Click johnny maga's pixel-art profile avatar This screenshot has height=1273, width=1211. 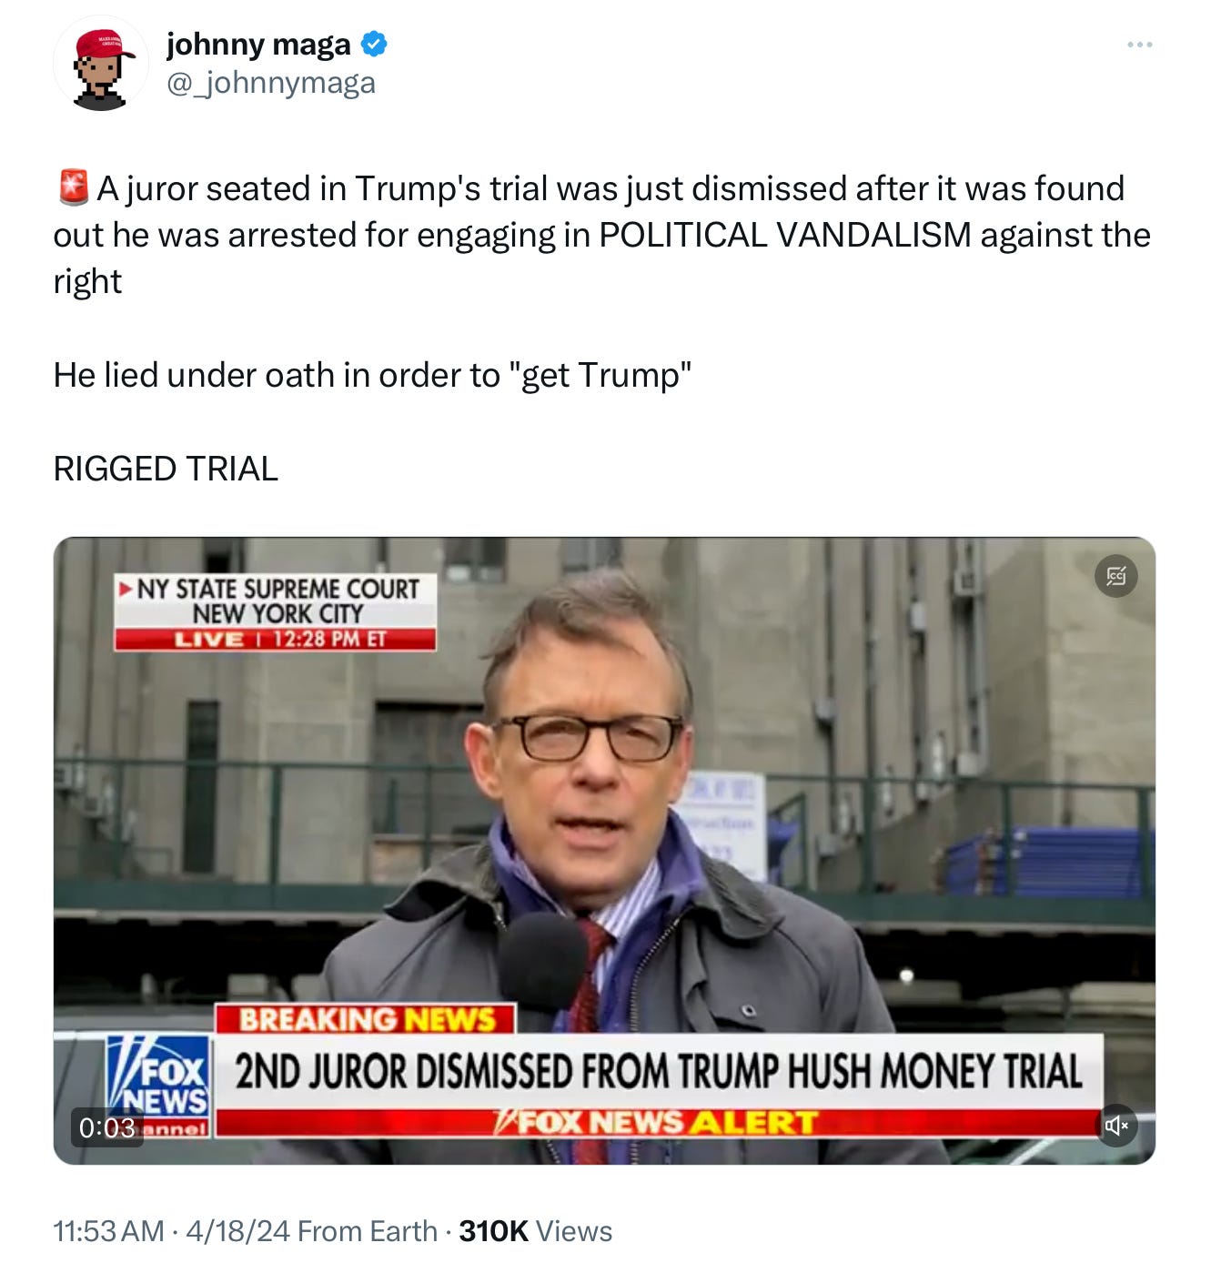[100, 64]
